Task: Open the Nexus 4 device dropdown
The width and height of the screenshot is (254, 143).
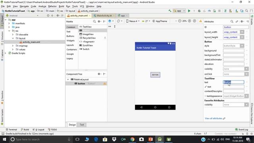Action: (133, 21)
